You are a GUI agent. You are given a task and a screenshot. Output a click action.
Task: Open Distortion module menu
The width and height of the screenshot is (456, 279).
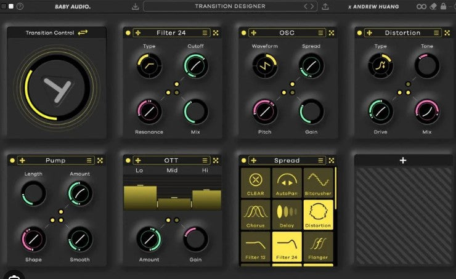tap(436, 33)
